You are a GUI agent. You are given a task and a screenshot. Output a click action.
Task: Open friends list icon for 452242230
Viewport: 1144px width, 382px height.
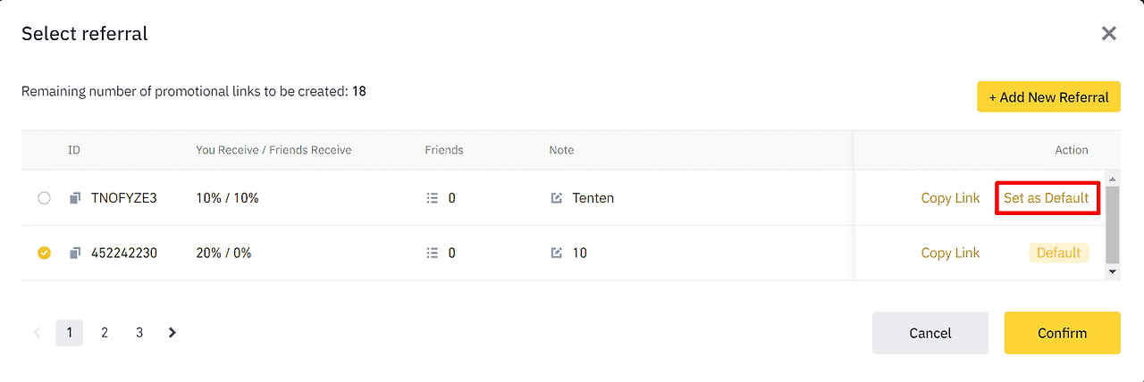tap(433, 253)
